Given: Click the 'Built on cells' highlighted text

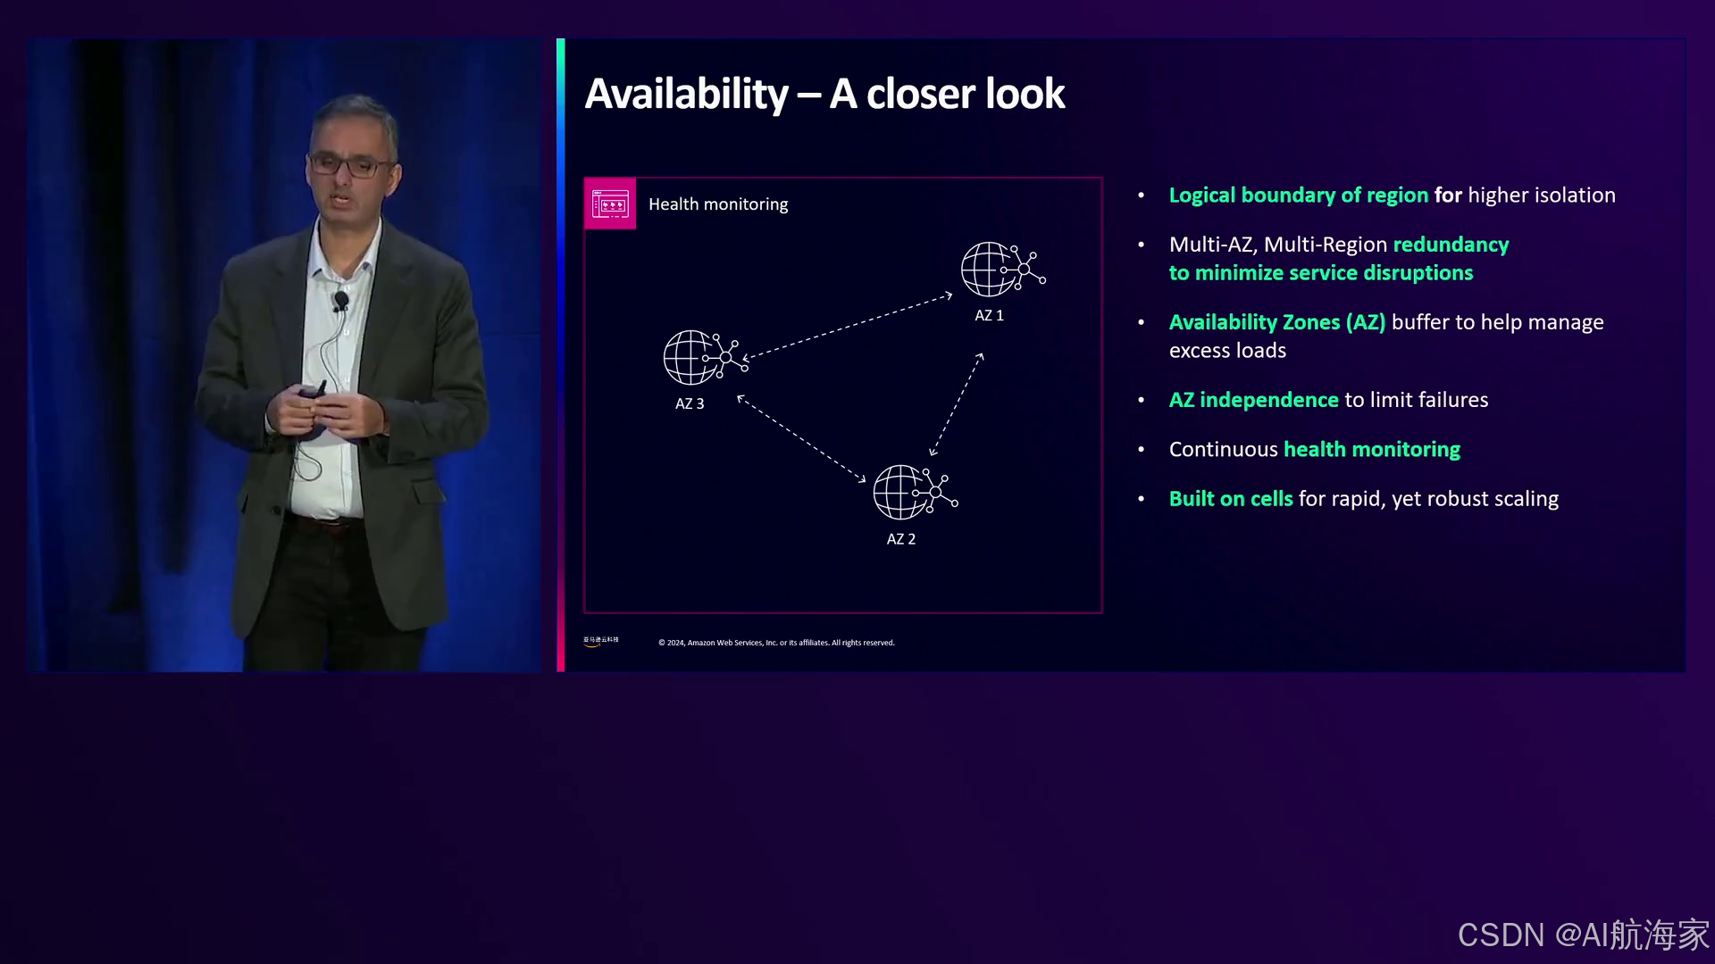Looking at the screenshot, I should (x=1230, y=499).
